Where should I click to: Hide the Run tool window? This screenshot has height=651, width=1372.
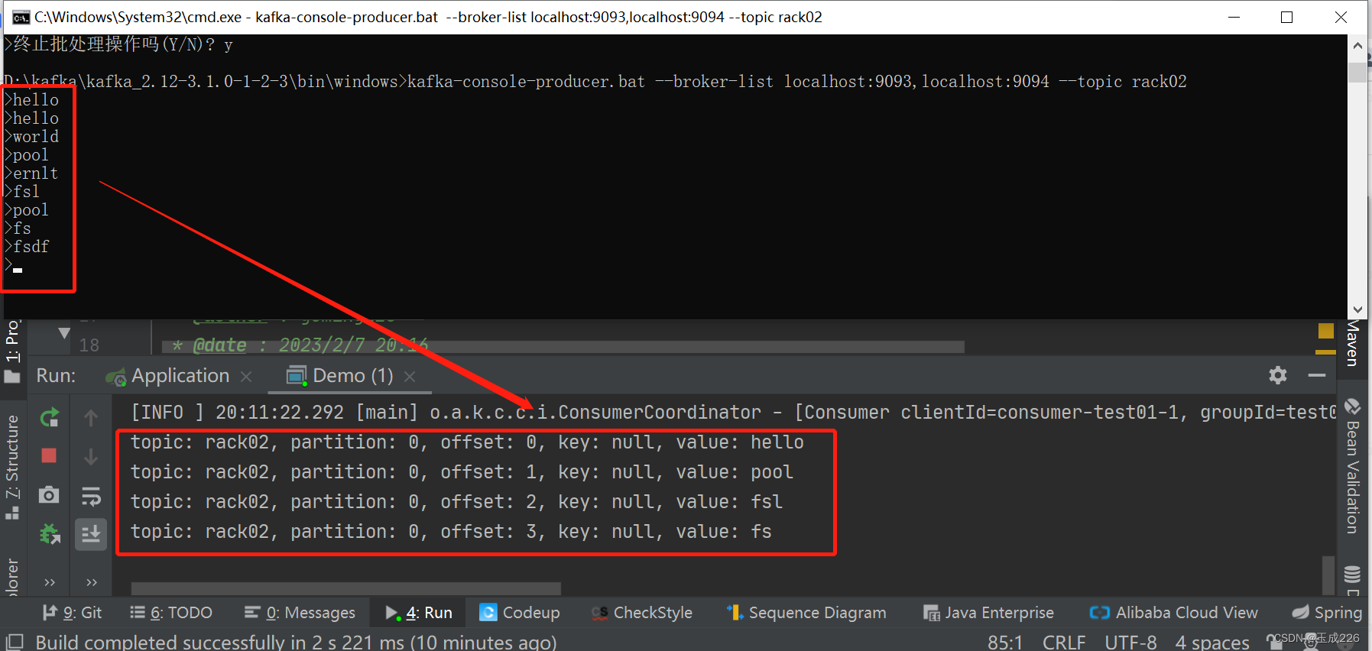tap(1317, 375)
